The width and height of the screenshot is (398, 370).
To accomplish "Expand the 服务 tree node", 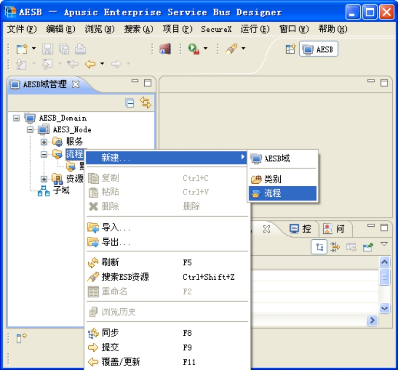I will click(43, 142).
